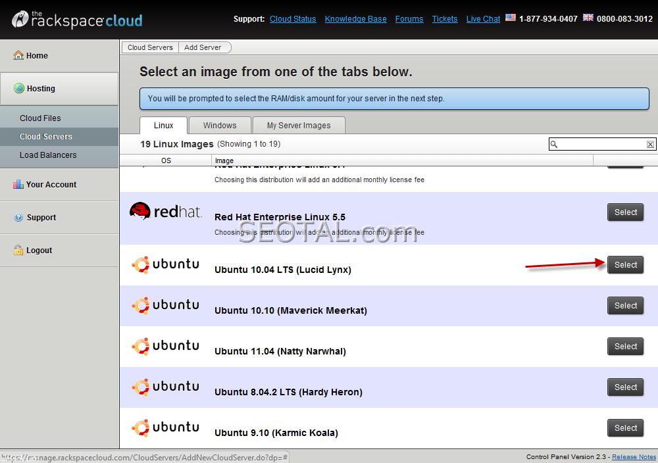The height and width of the screenshot is (463, 658).
Task: Click the magnifier icon in search box
Action: [554, 144]
